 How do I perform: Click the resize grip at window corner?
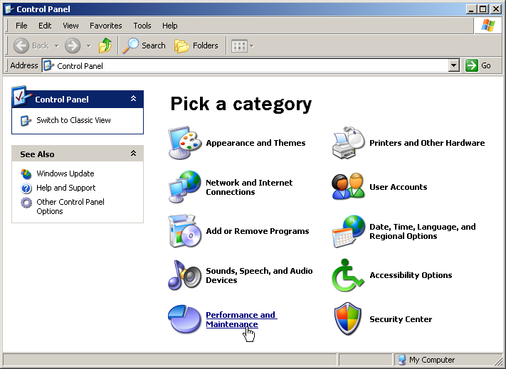(499, 360)
